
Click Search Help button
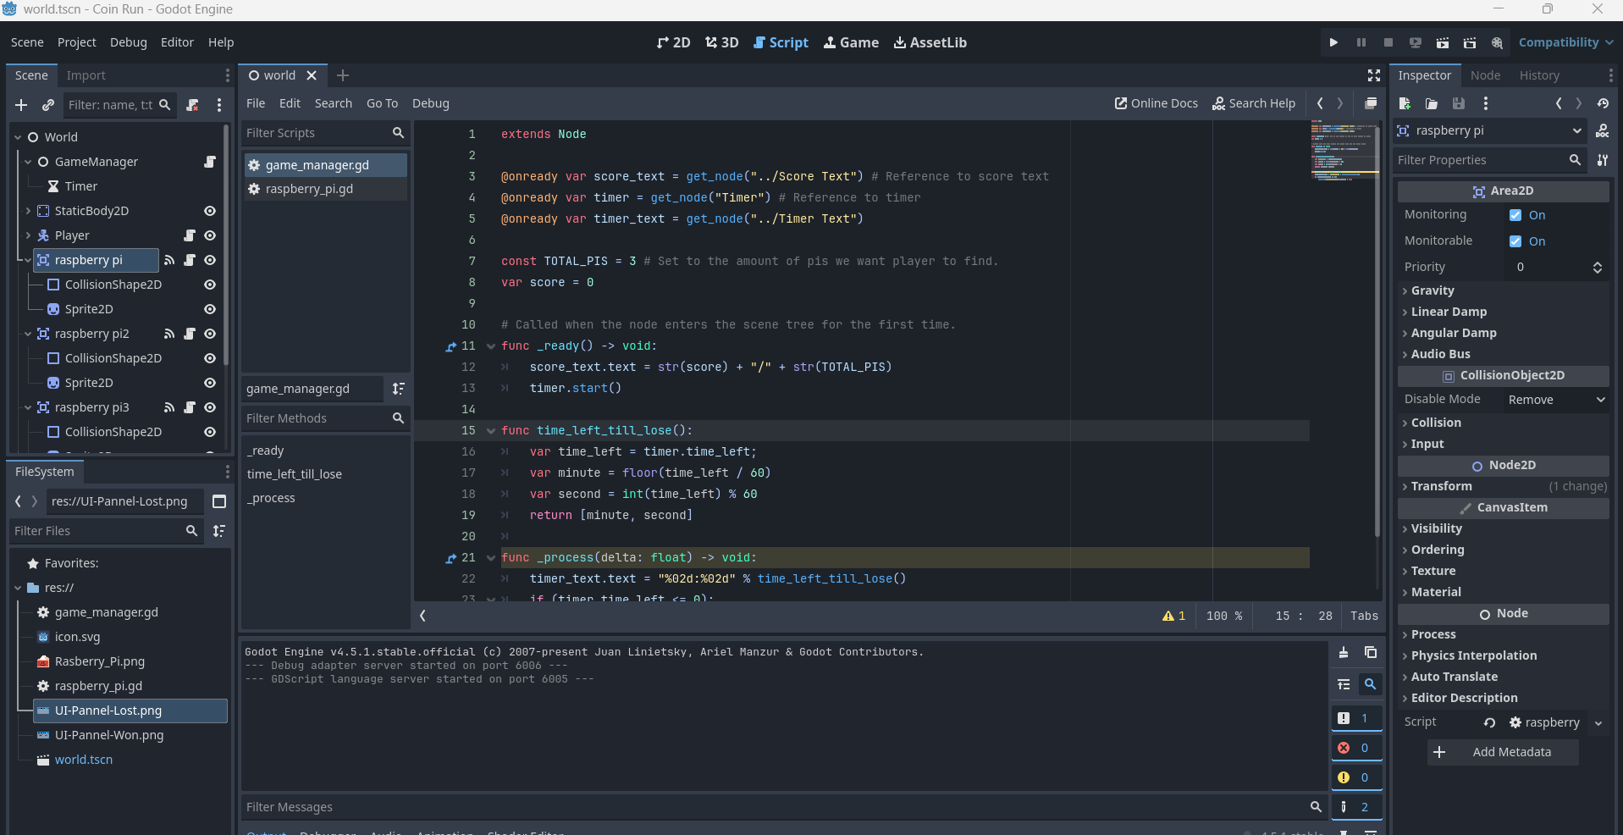(1254, 103)
